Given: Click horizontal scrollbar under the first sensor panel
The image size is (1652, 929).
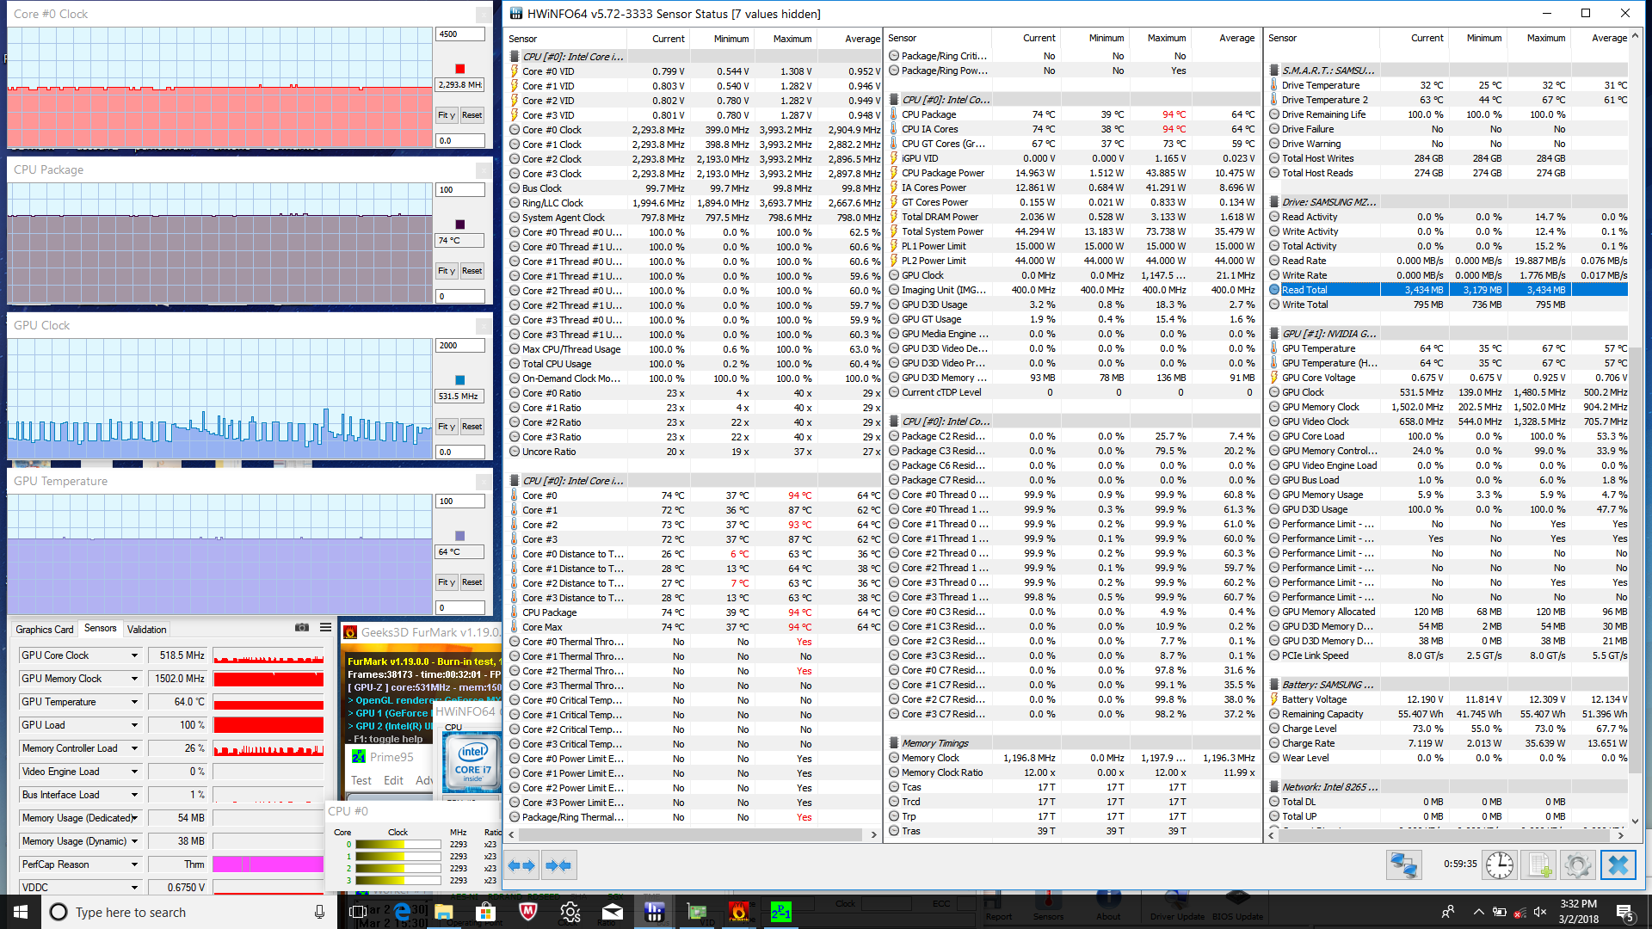Looking at the screenshot, I should (693, 834).
